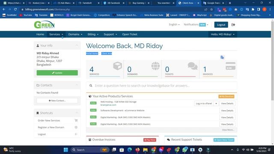Click the Tickets chat bubbles icon
Viewport: 274px width, 154px height.
click(x=193, y=66)
